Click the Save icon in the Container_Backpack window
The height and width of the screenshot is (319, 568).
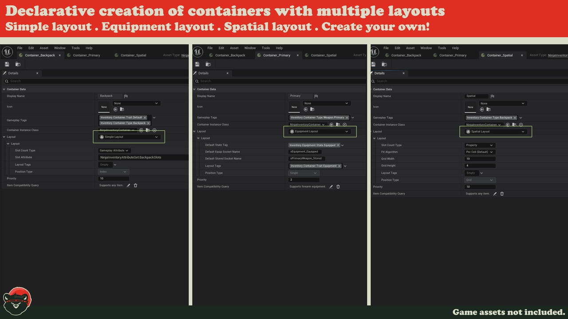(7, 64)
